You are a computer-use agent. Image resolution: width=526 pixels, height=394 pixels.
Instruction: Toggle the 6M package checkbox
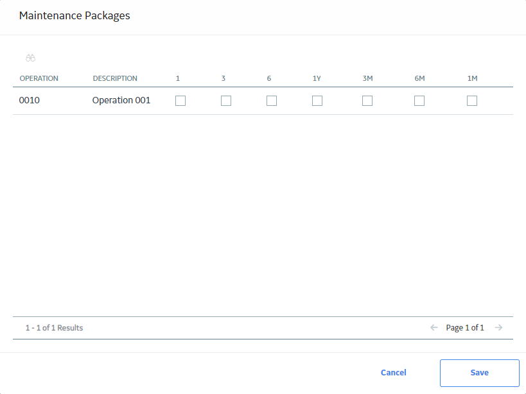[419, 101]
